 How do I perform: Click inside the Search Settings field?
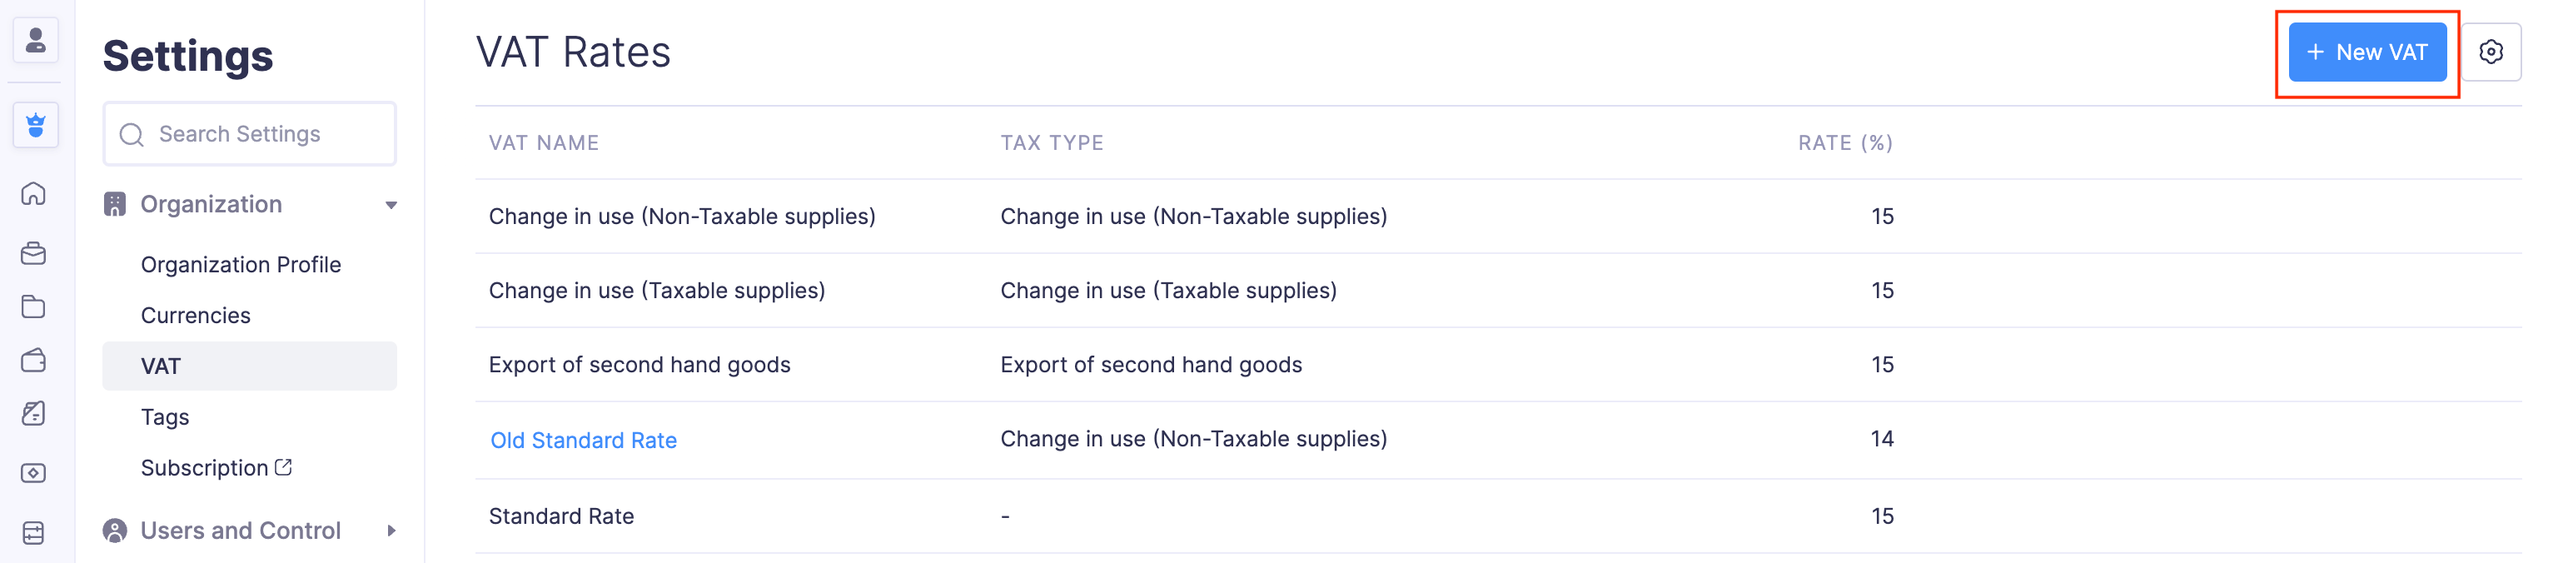pyautogui.click(x=249, y=133)
